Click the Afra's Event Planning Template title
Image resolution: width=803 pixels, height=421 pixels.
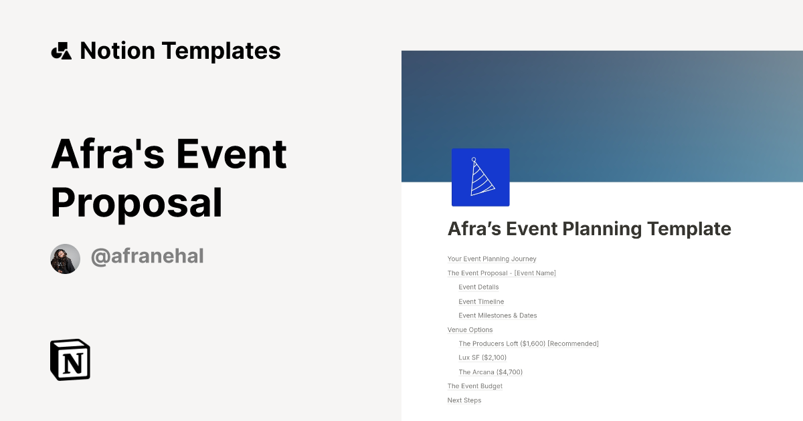coord(589,229)
